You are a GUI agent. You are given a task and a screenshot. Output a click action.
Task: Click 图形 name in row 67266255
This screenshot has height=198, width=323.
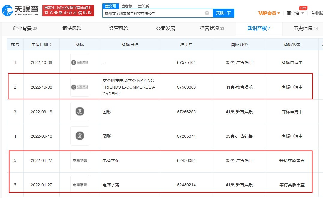click(107, 112)
